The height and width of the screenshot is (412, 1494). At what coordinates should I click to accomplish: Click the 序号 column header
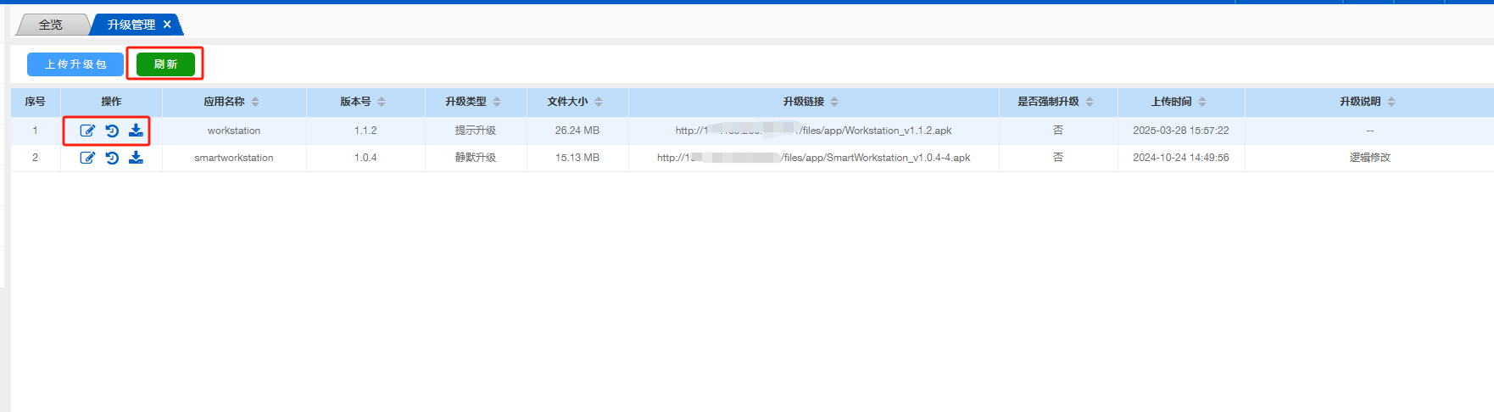click(35, 102)
